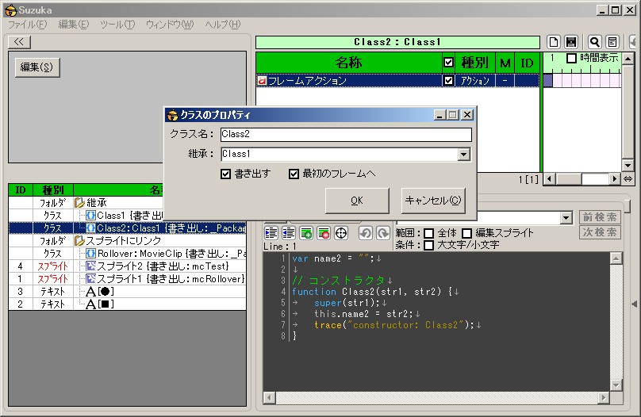Click the indent lines icon in script toolbar
641x417 pixels.
(x=271, y=233)
